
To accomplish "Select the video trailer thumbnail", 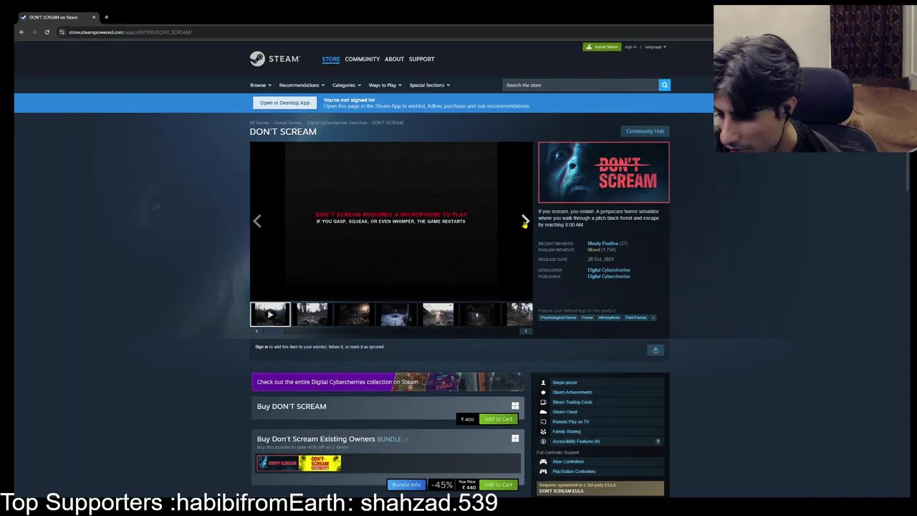I will click(270, 314).
